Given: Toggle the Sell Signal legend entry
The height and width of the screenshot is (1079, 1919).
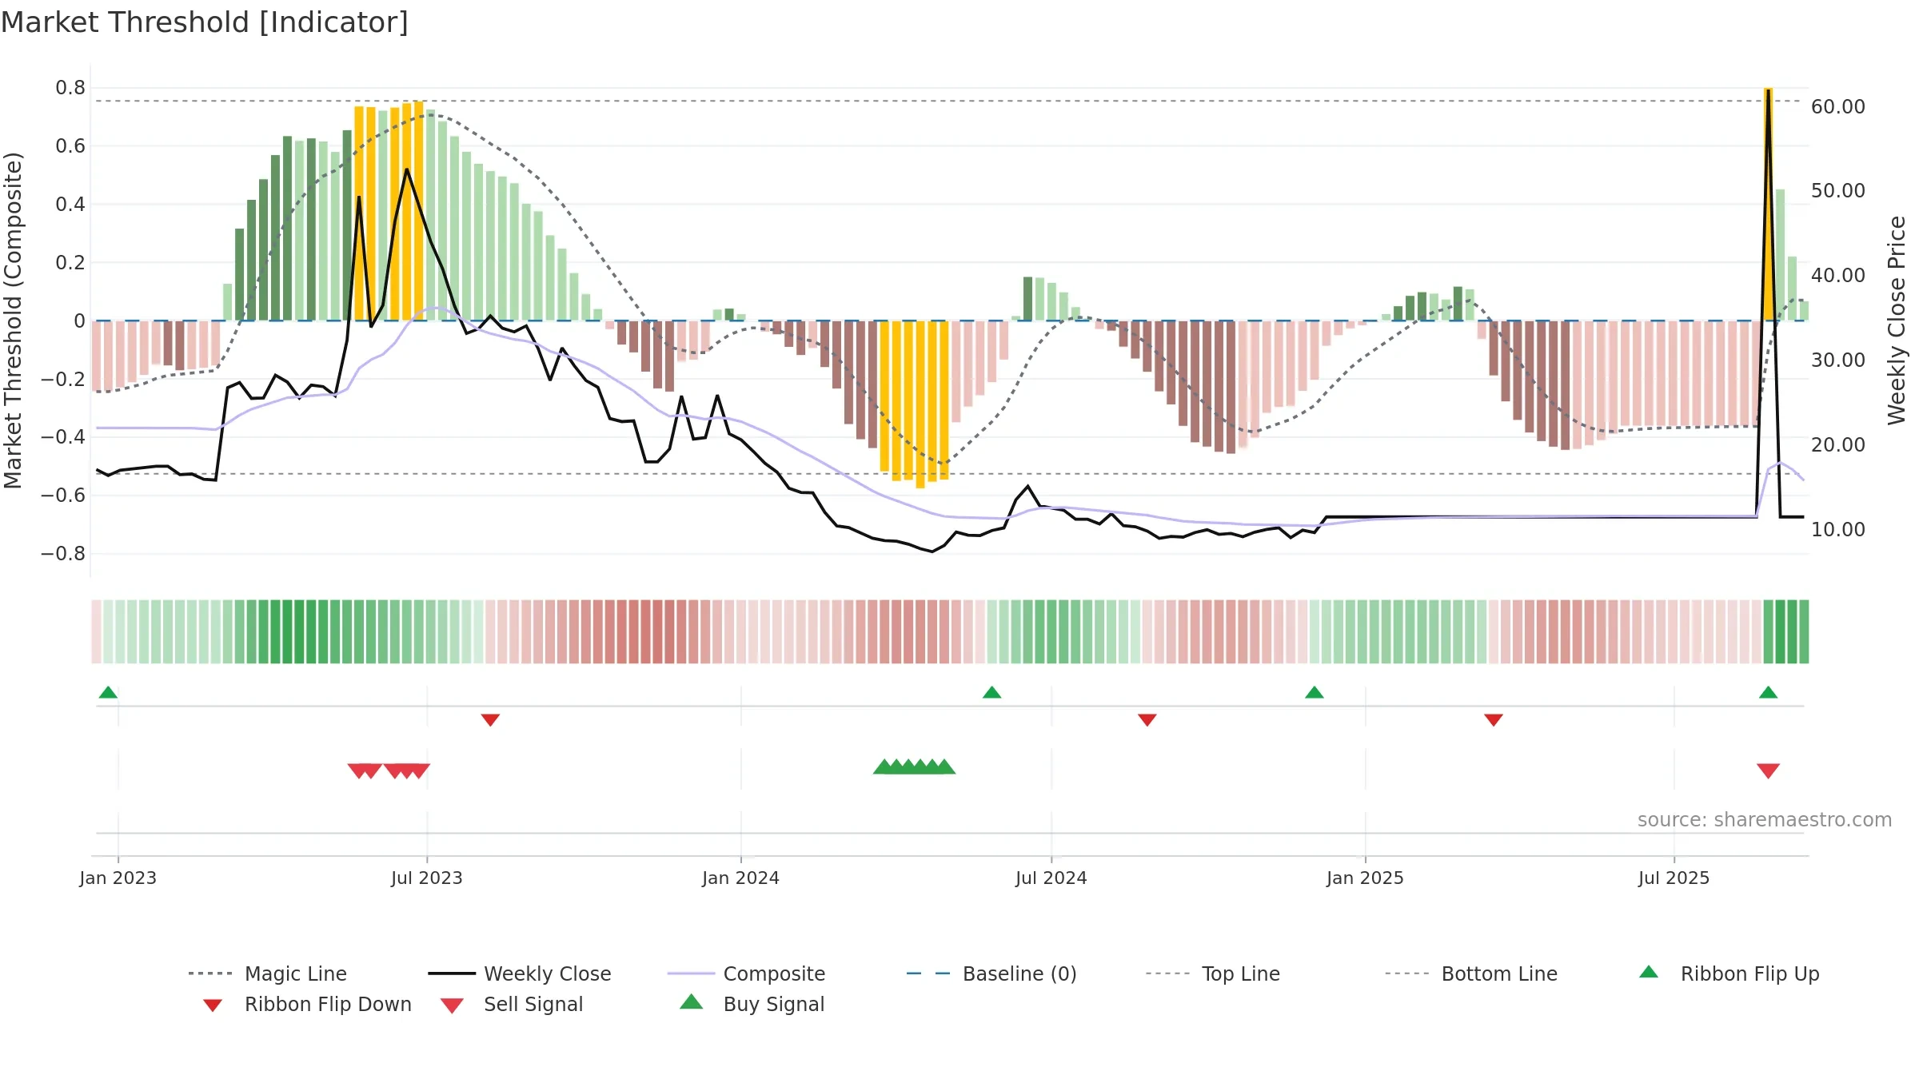Looking at the screenshot, I should (512, 1004).
